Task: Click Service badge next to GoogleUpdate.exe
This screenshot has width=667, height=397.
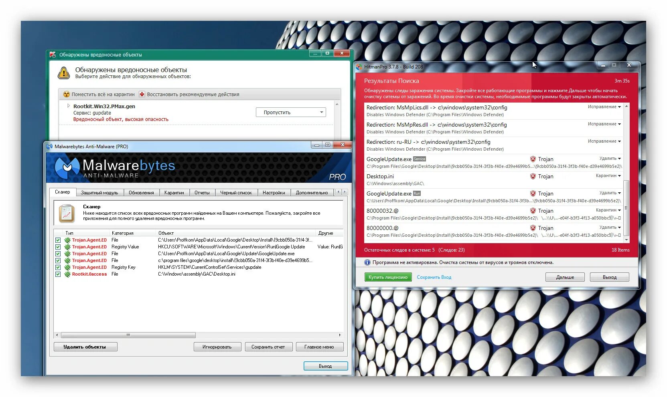Action: pos(419,159)
